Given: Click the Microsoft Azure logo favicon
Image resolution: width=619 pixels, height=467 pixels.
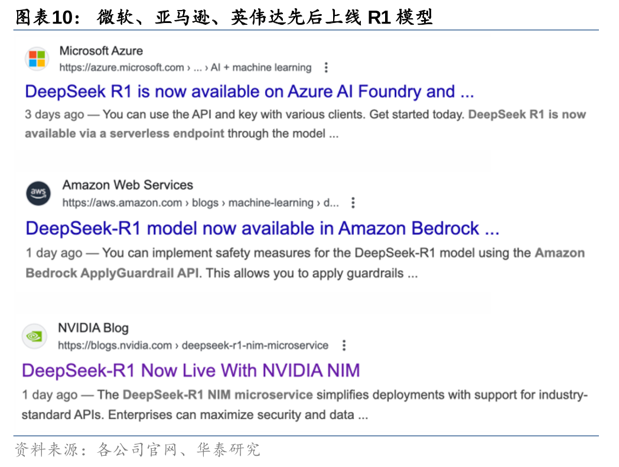Looking at the screenshot, I should (37, 59).
